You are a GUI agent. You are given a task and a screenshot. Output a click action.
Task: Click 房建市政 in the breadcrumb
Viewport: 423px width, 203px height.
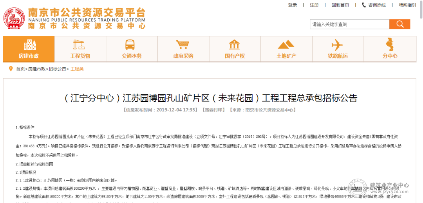click(37, 69)
